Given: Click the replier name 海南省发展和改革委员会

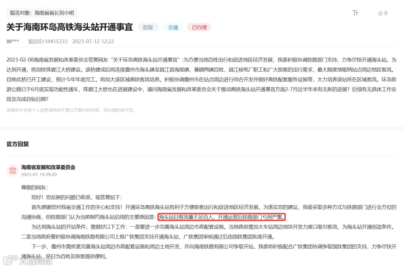Looking at the screenshot, I should (x=48, y=167).
